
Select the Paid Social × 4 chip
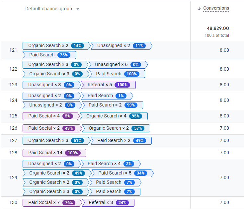(x=51, y=116)
